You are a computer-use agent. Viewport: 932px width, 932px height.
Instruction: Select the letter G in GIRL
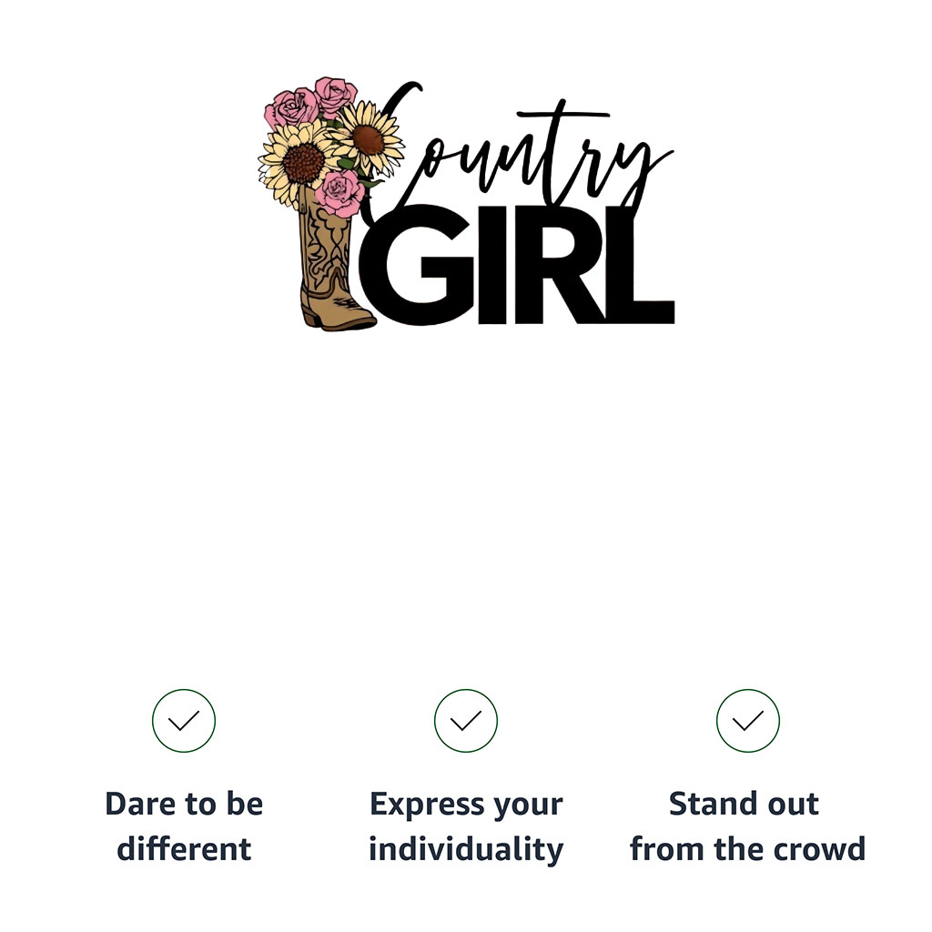(x=417, y=265)
